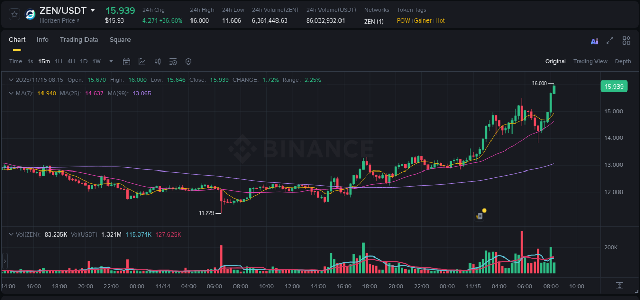Switch to the Trading Data tab
The height and width of the screenshot is (300, 640).
(79, 40)
